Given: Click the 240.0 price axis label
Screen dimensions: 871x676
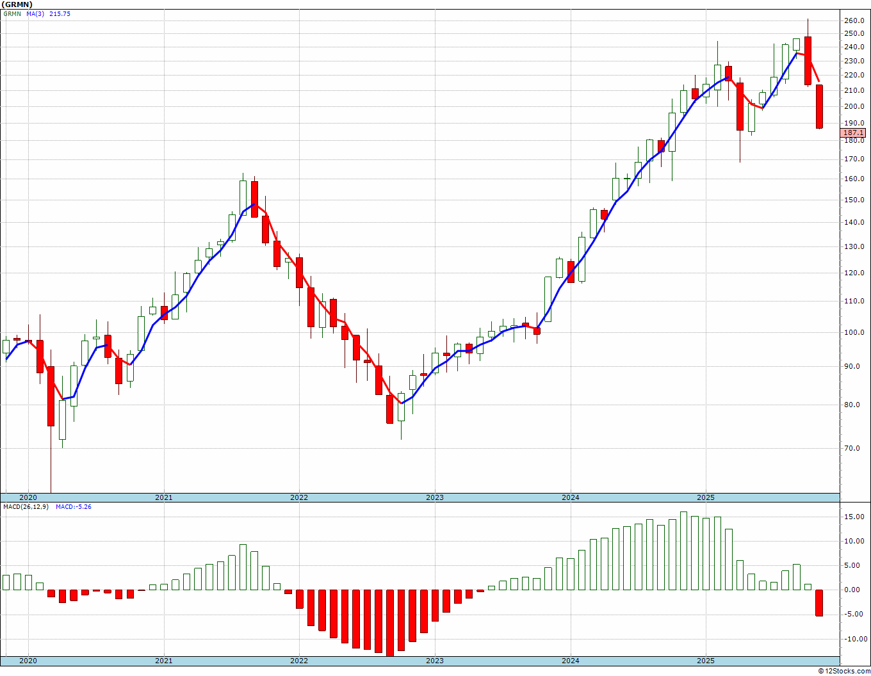Looking at the screenshot, I should point(854,47).
